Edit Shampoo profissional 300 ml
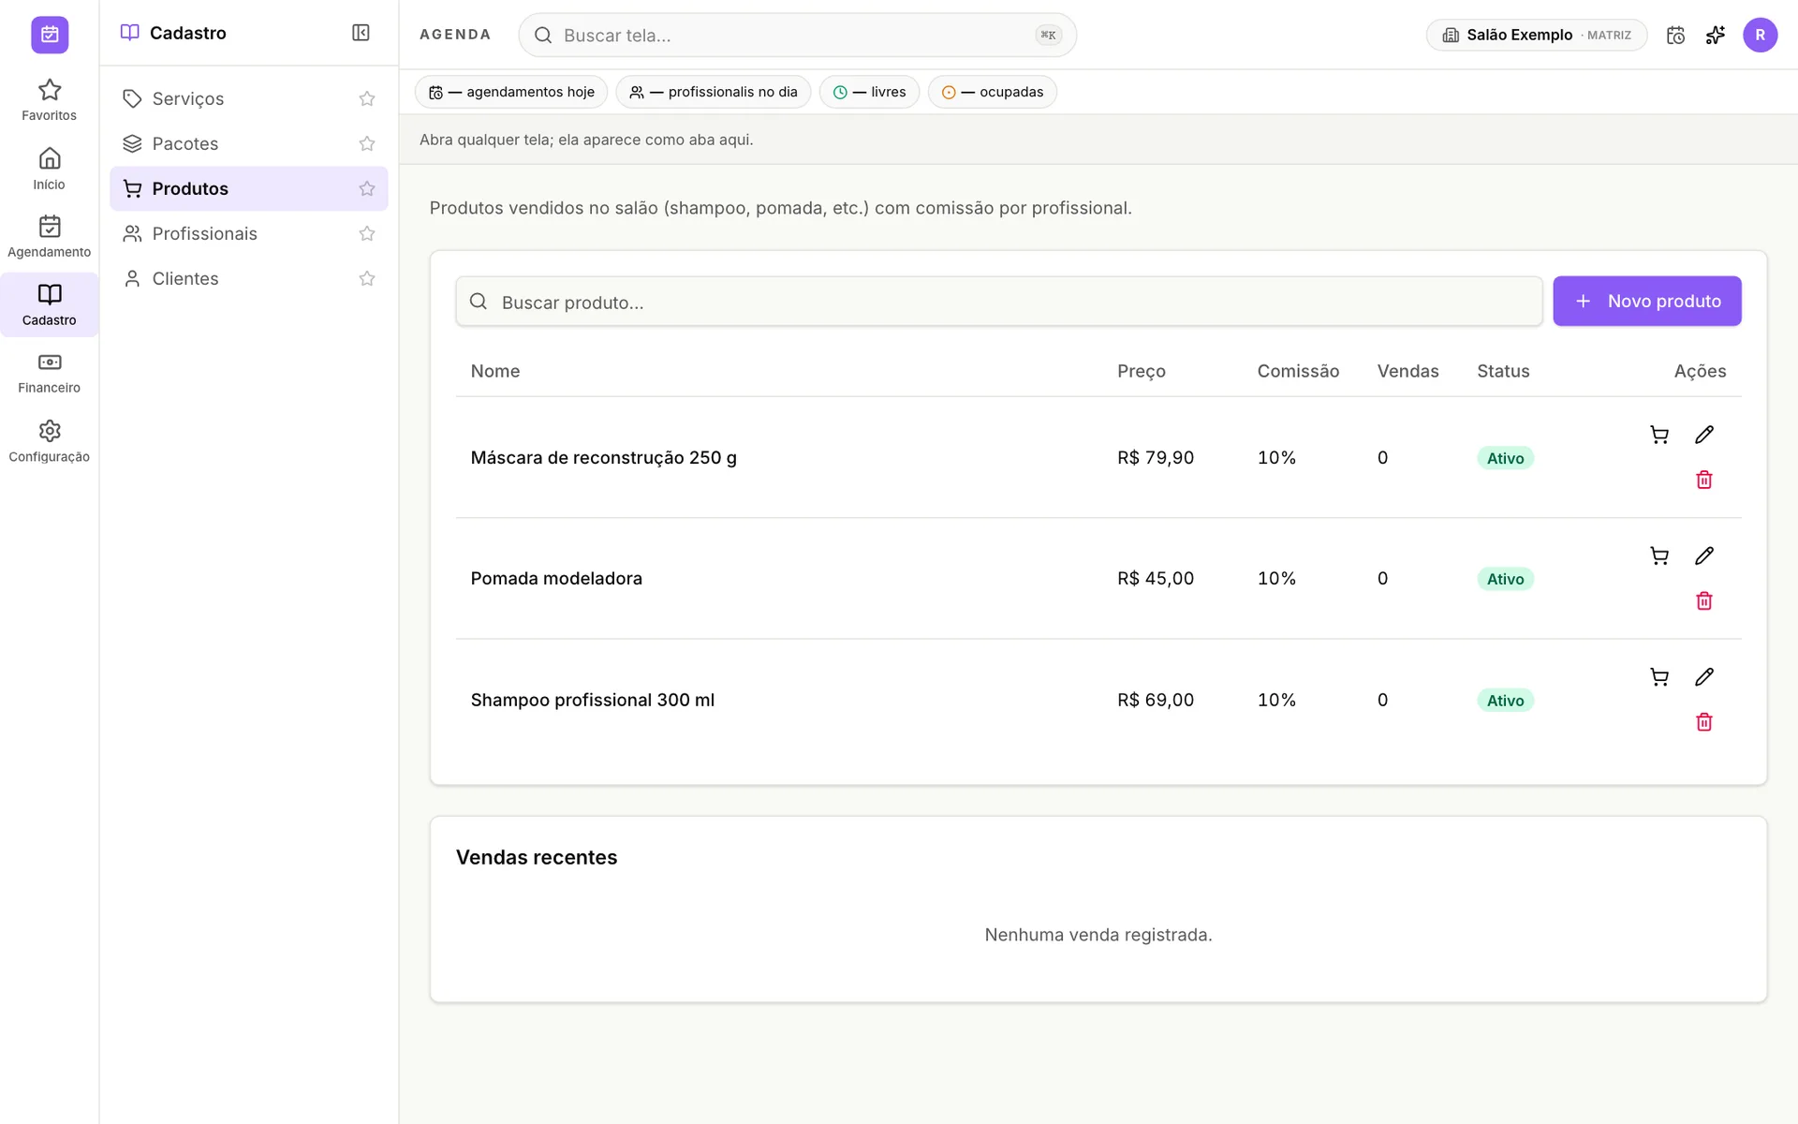1798x1124 pixels. point(1704,676)
